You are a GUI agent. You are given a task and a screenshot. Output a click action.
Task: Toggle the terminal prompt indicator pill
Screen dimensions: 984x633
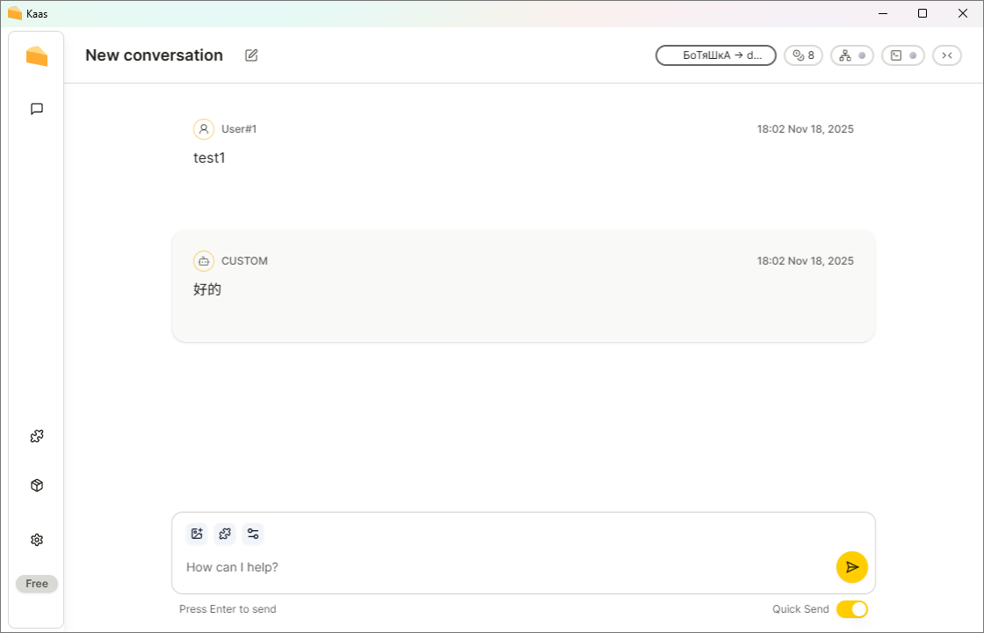point(902,55)
